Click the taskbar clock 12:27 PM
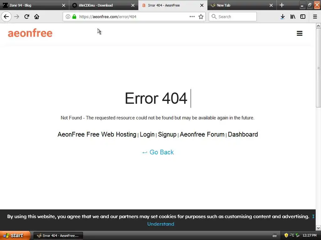The width and height of the screenshot is (321, 240). pos(309,235)
